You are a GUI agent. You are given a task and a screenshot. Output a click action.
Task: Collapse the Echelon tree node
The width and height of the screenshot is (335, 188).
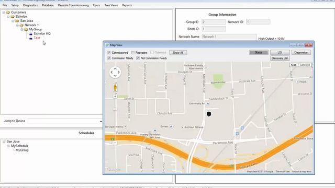[x=8, y=17]
